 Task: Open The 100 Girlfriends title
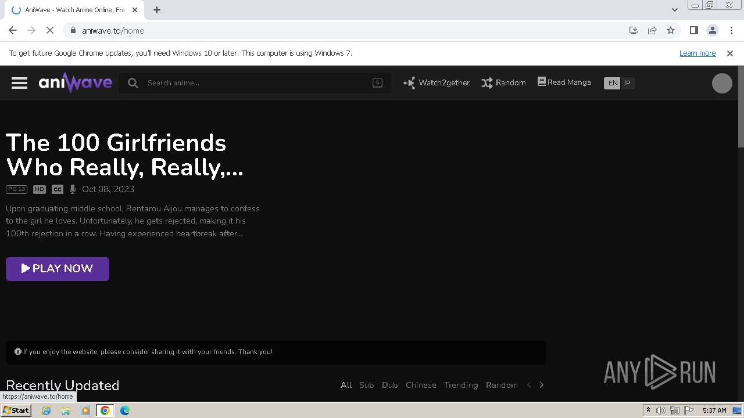click(x=124, y=155)
